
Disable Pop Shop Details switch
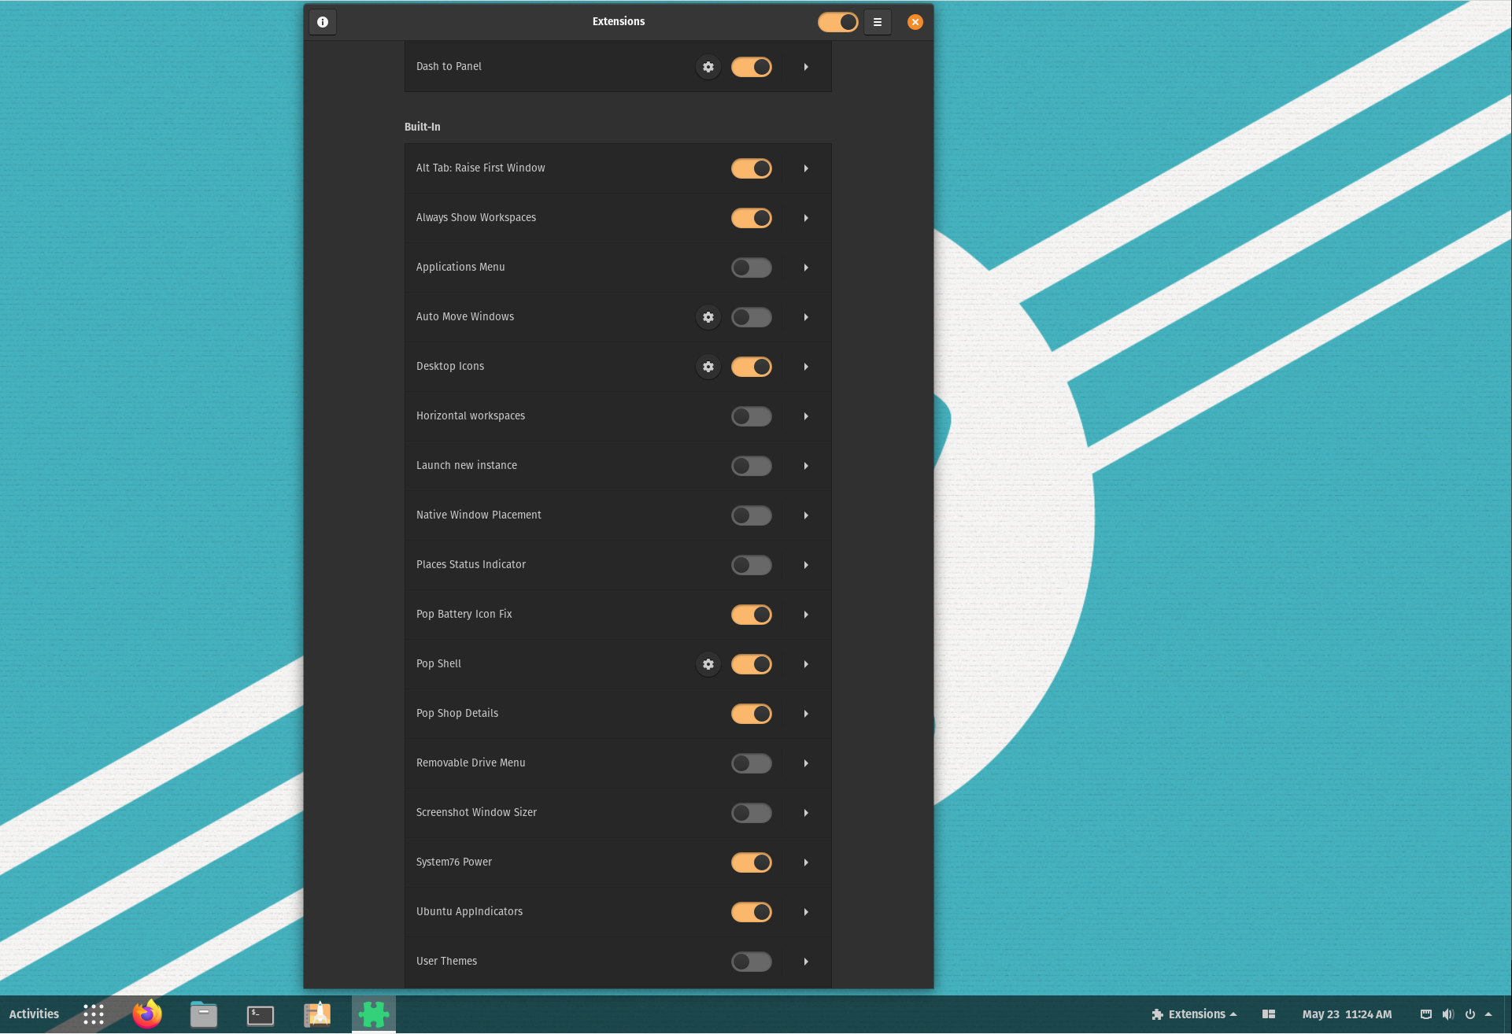point(752,714)
